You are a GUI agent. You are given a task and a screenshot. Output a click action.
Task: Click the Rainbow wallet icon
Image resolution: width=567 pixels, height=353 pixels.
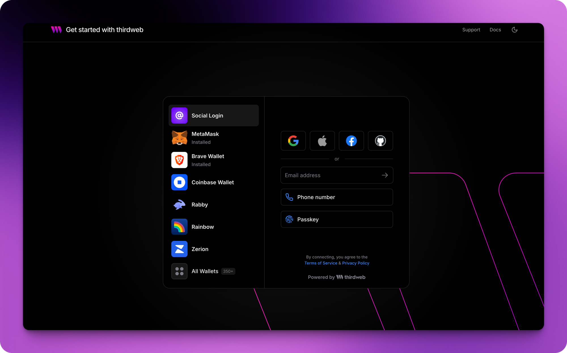point(179,227)
